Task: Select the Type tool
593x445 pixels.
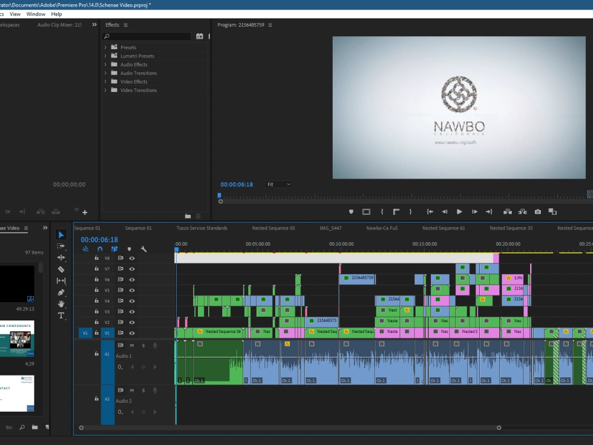Action: (x=61, y=316)
